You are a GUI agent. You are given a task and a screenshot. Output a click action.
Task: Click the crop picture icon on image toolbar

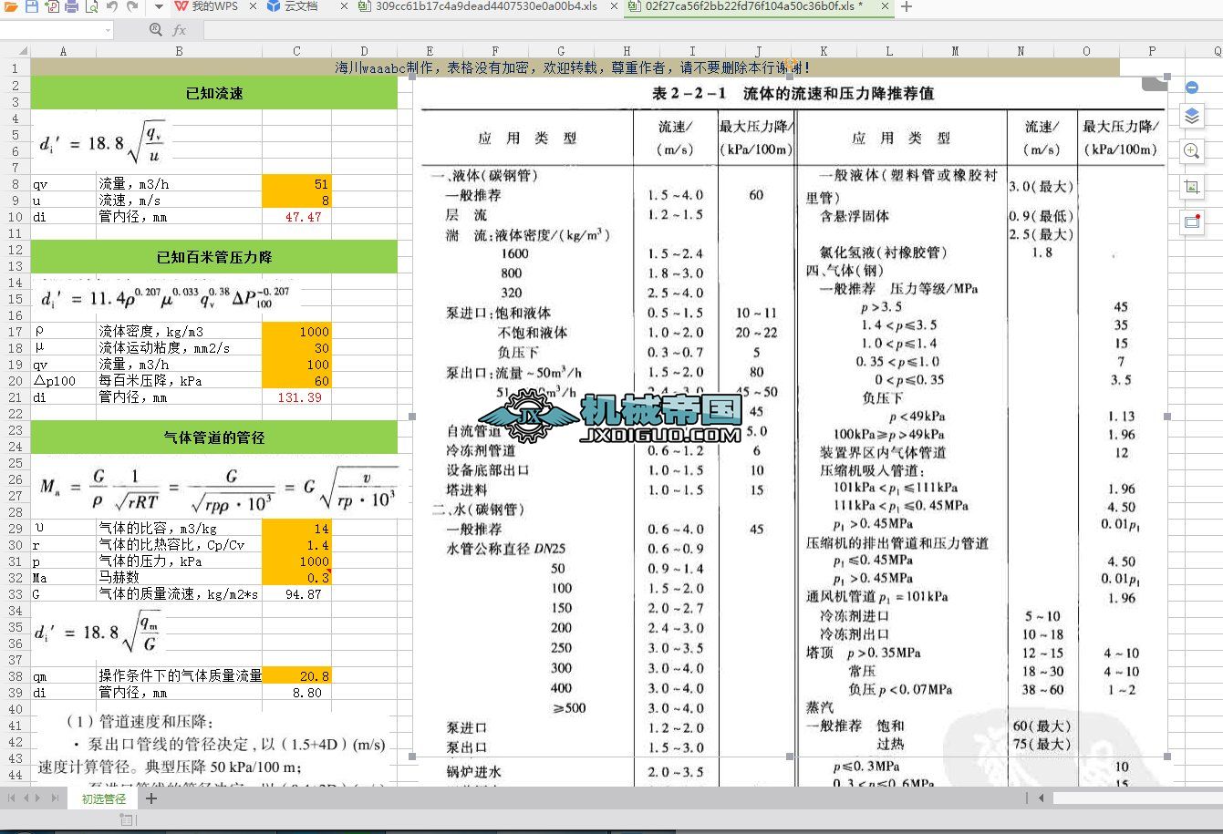[1192, 187]
